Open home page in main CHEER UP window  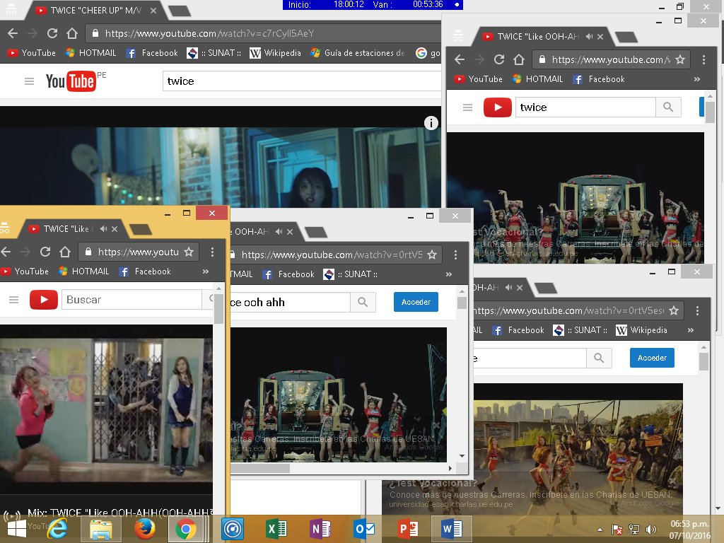[x=72, y=33]
